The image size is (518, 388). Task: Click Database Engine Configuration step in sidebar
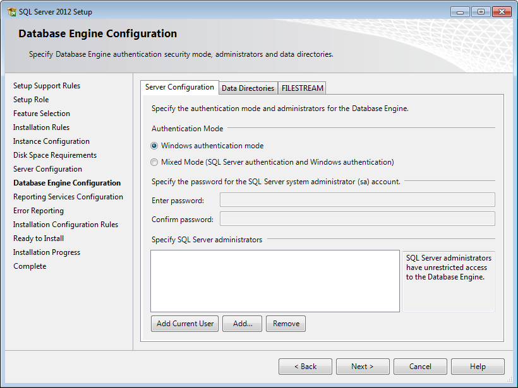click(x=67, y=183)
